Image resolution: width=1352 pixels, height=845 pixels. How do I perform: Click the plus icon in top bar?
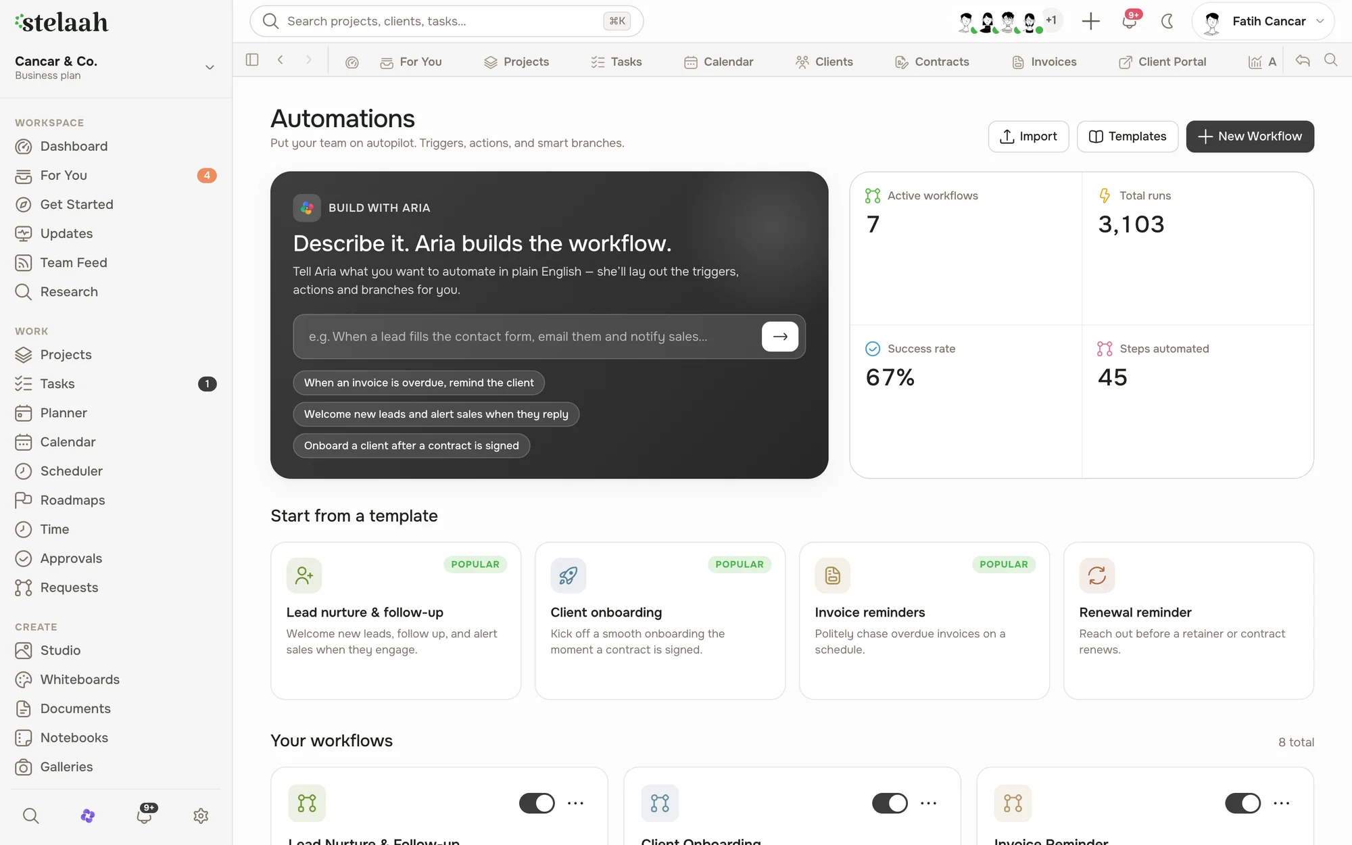[x=1090, y=21]
